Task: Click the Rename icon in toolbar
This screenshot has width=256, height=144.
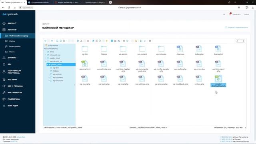Action: [x=97, y=41]
